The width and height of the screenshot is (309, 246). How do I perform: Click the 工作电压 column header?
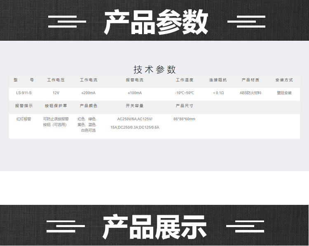tap(56, 80)
